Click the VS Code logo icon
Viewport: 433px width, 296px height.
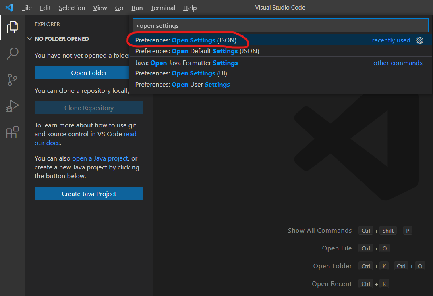[9, 8]
